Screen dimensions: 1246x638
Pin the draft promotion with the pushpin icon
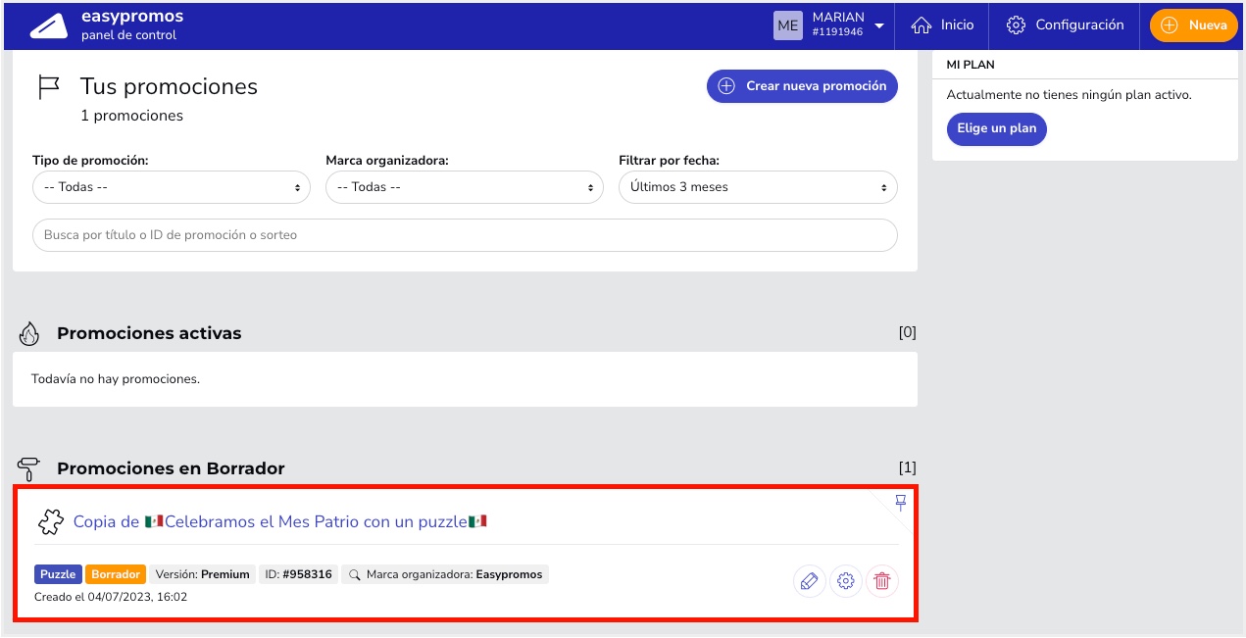tap(900, 503)
